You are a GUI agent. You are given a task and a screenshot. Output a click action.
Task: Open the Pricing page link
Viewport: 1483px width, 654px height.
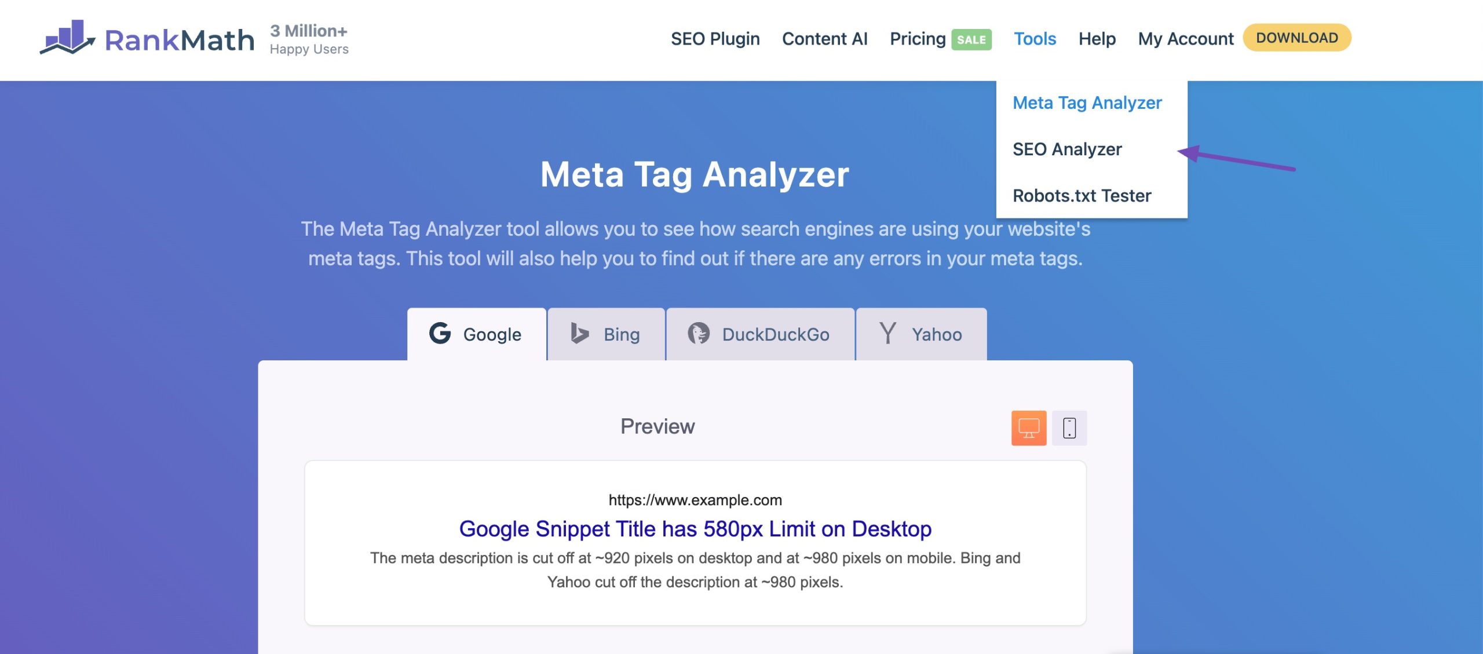[918, 39]
